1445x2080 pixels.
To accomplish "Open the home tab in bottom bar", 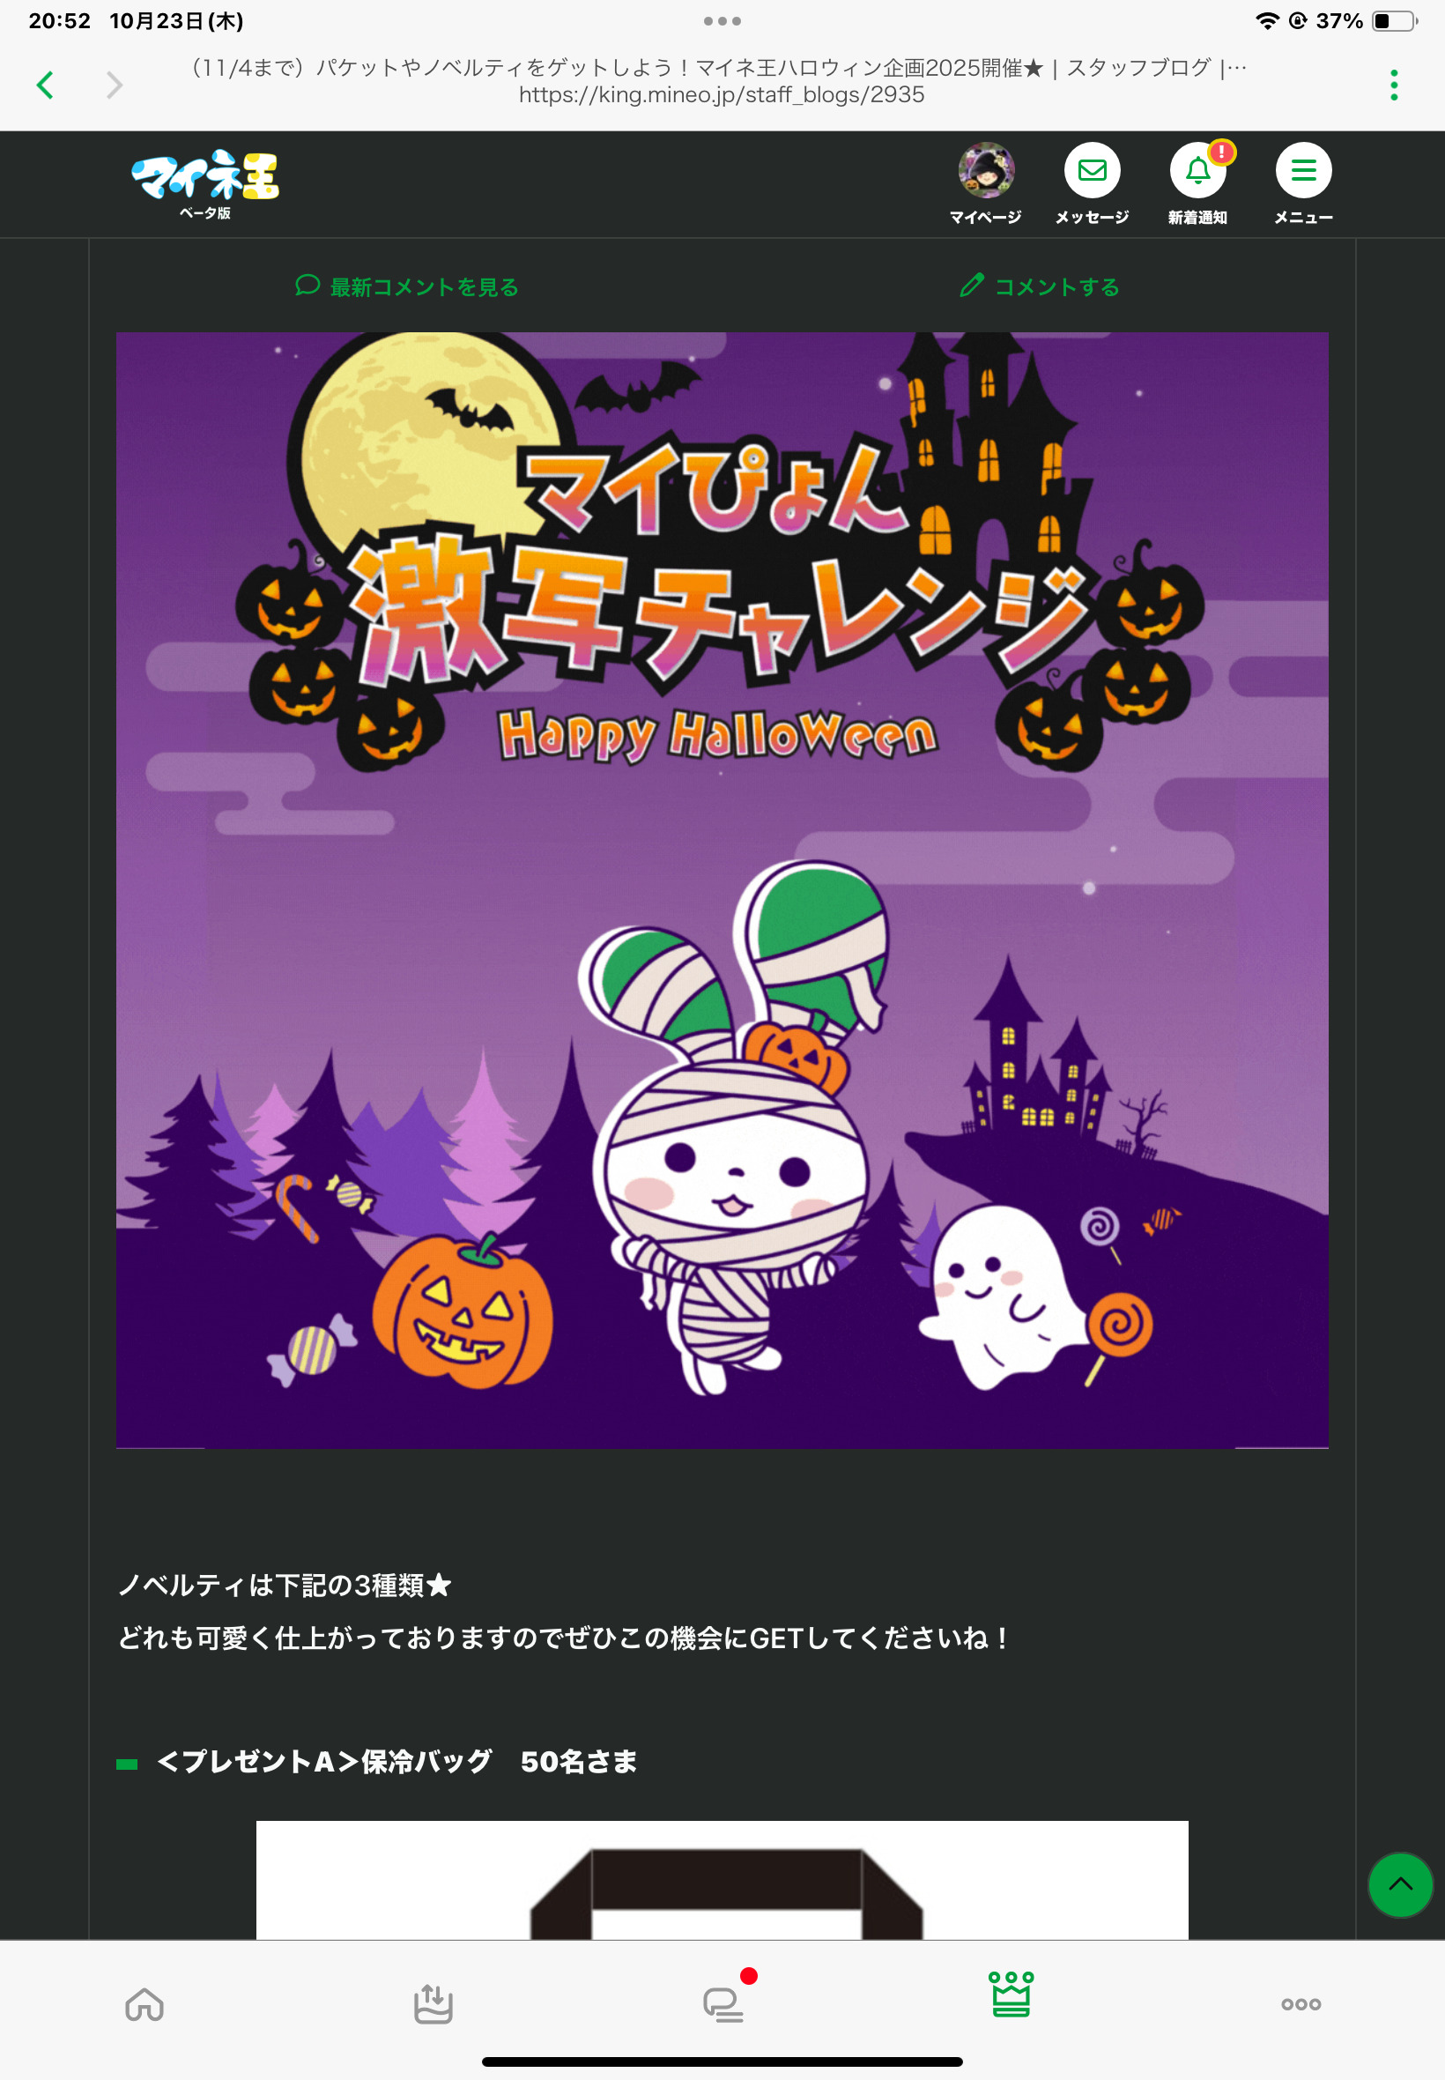I will [x=144, y=2004].
